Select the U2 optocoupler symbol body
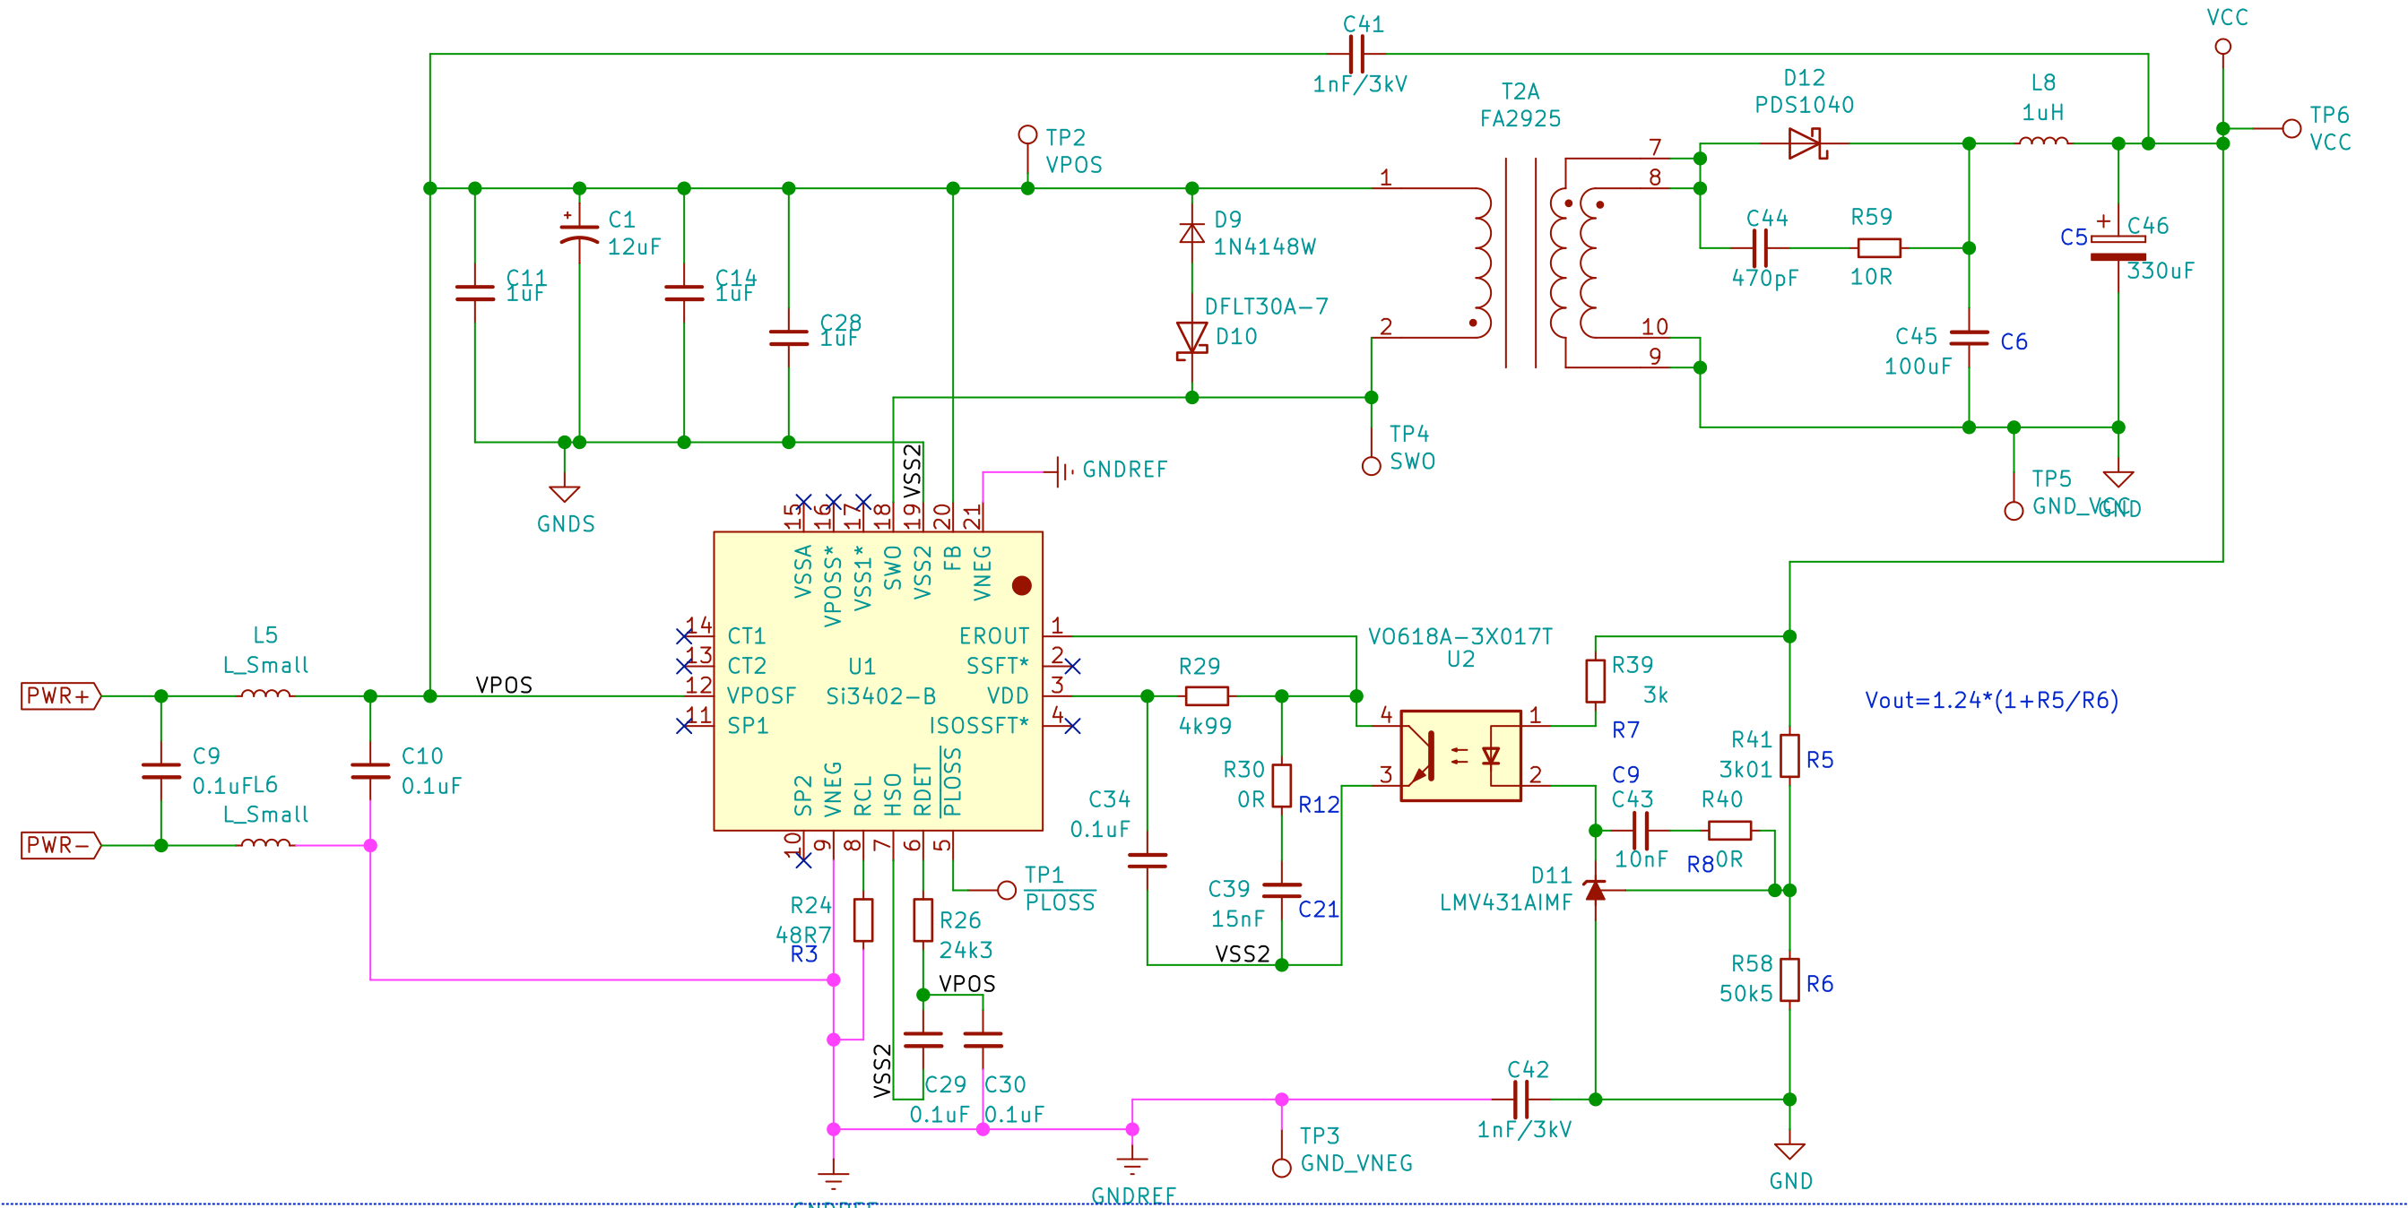The height and width of the screenshot is (1208, 2408). point(1461,755)
